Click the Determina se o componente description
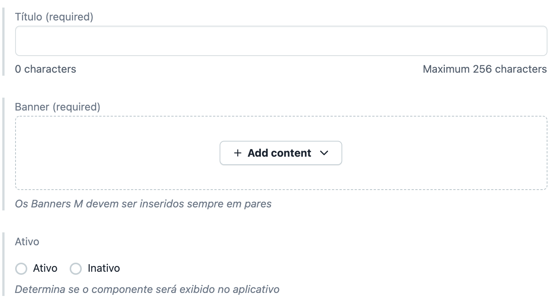The height and width of the screenshot is (299, 552). click(147, 290)
